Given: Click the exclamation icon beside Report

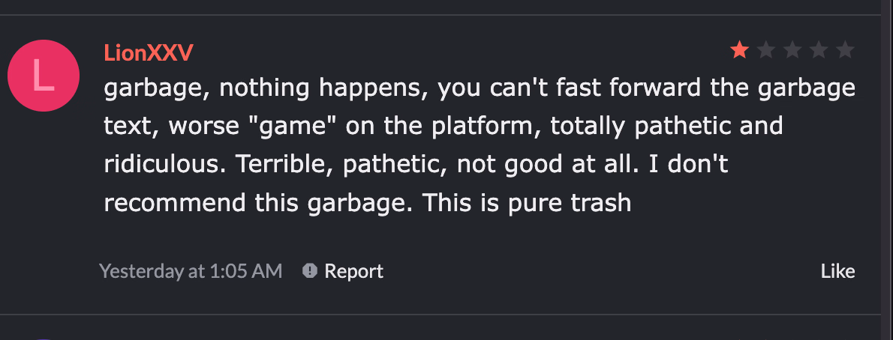Looking at the screenshot, I should (x=310, y=270).
